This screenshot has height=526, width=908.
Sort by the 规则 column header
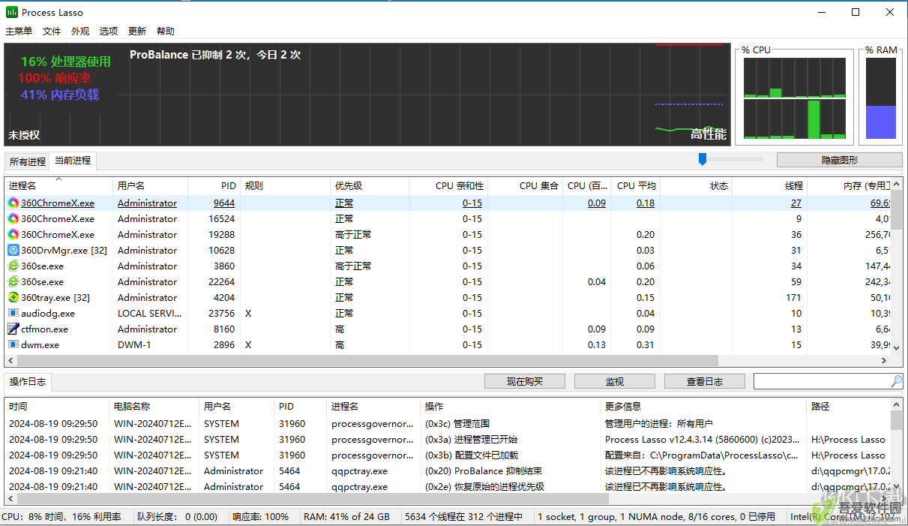pos(285,185)
